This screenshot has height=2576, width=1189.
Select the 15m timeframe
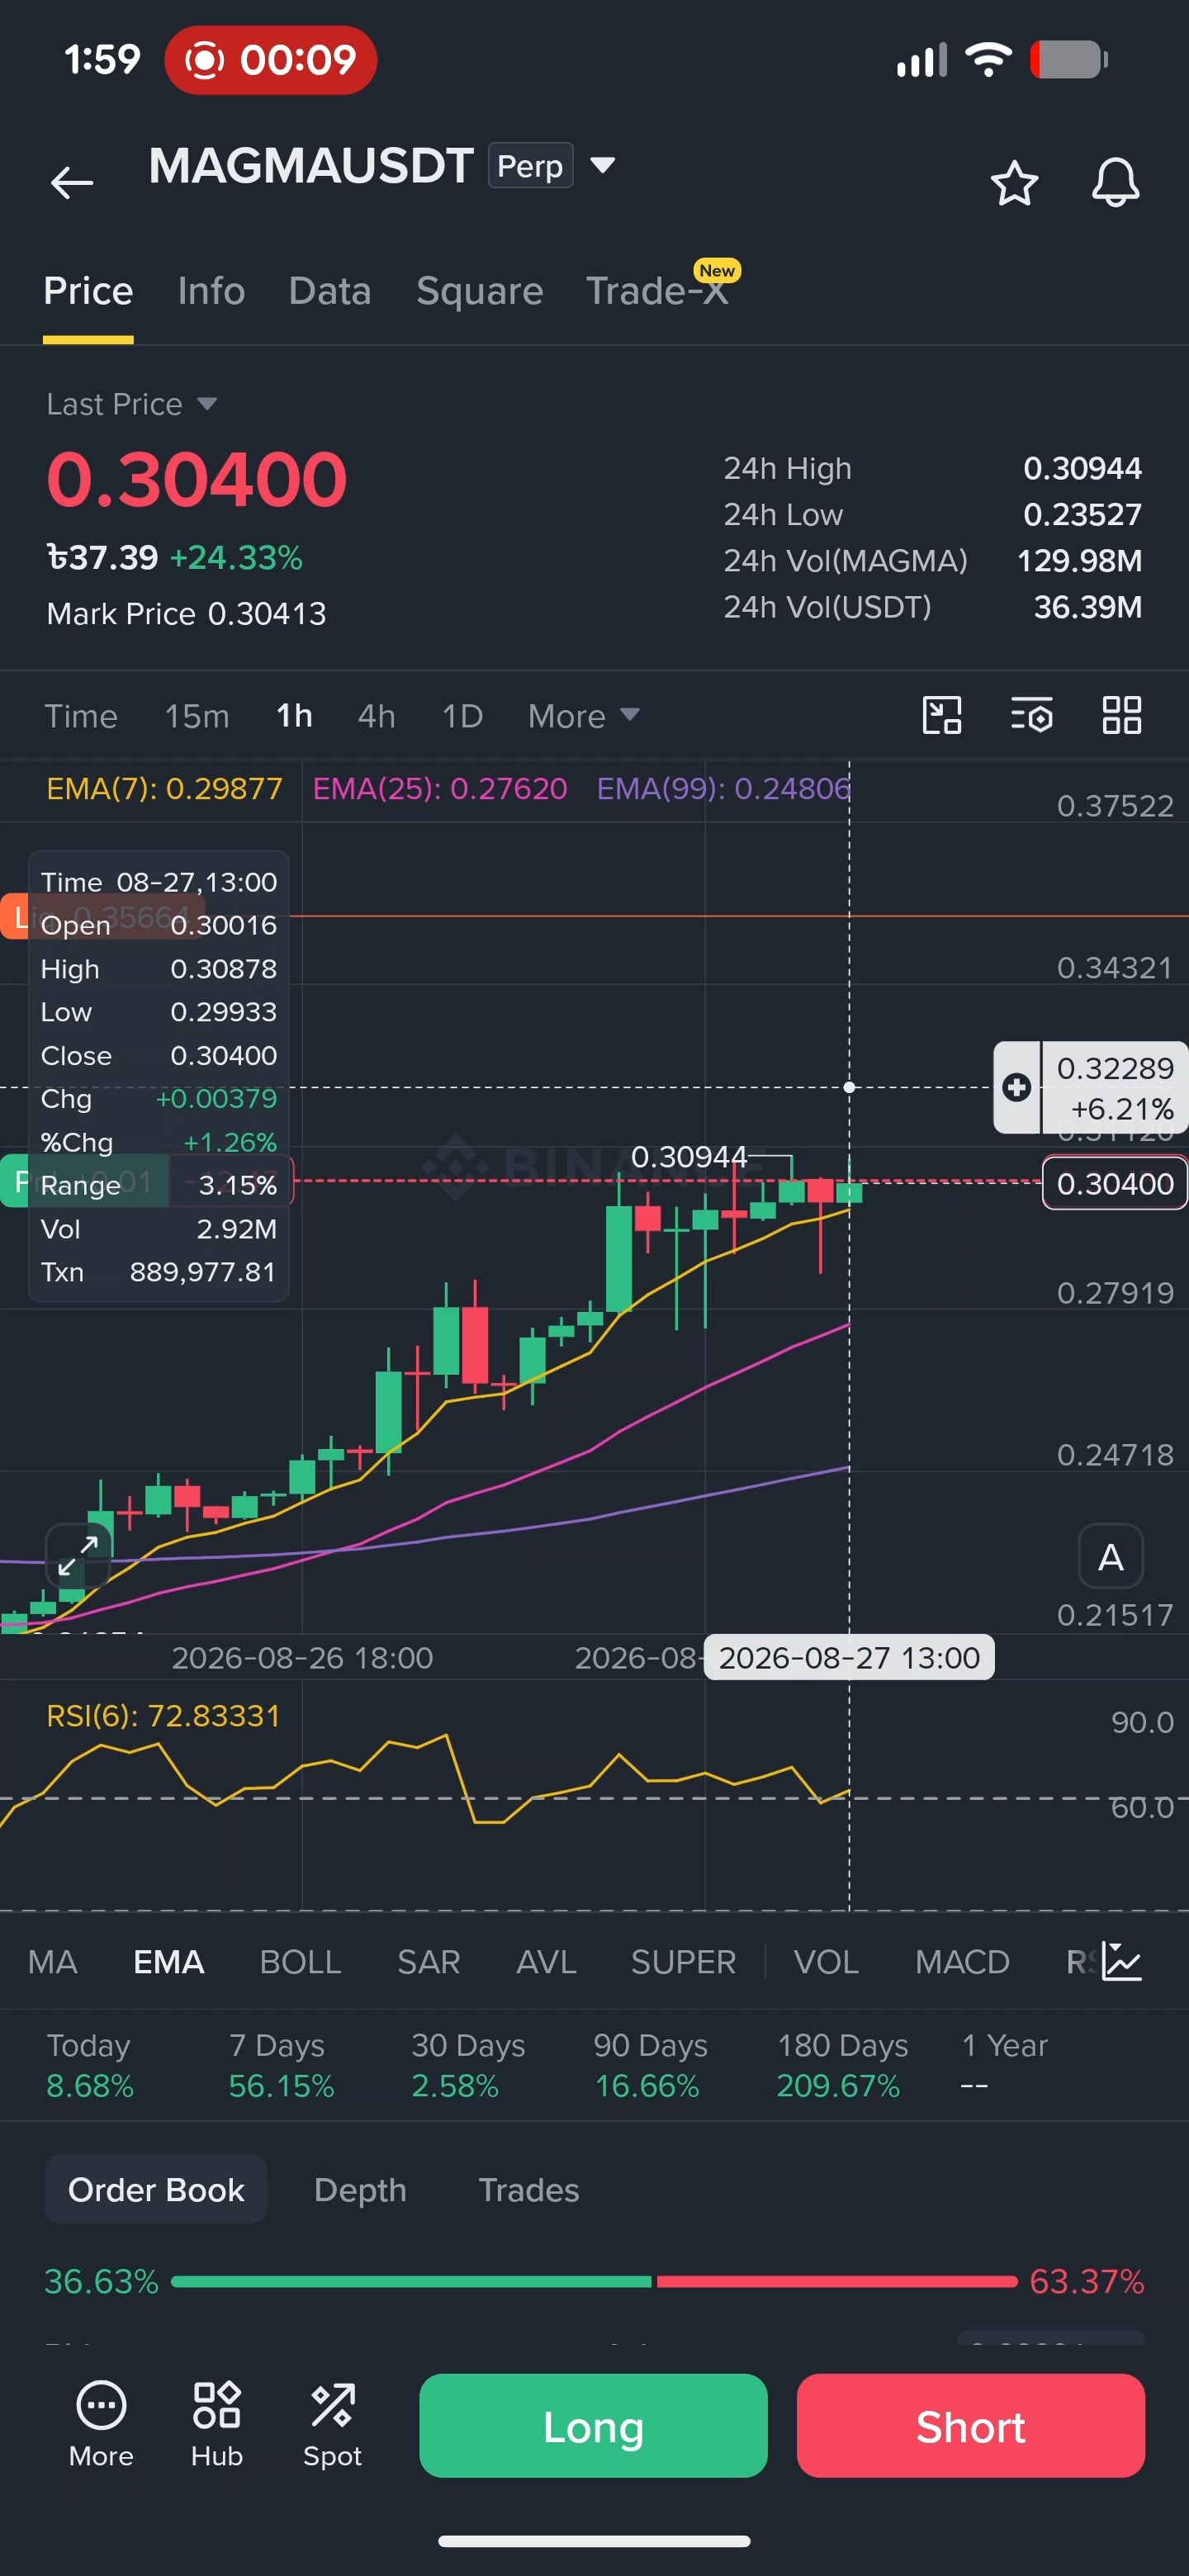pyautogui.click(x=197, y=716)
